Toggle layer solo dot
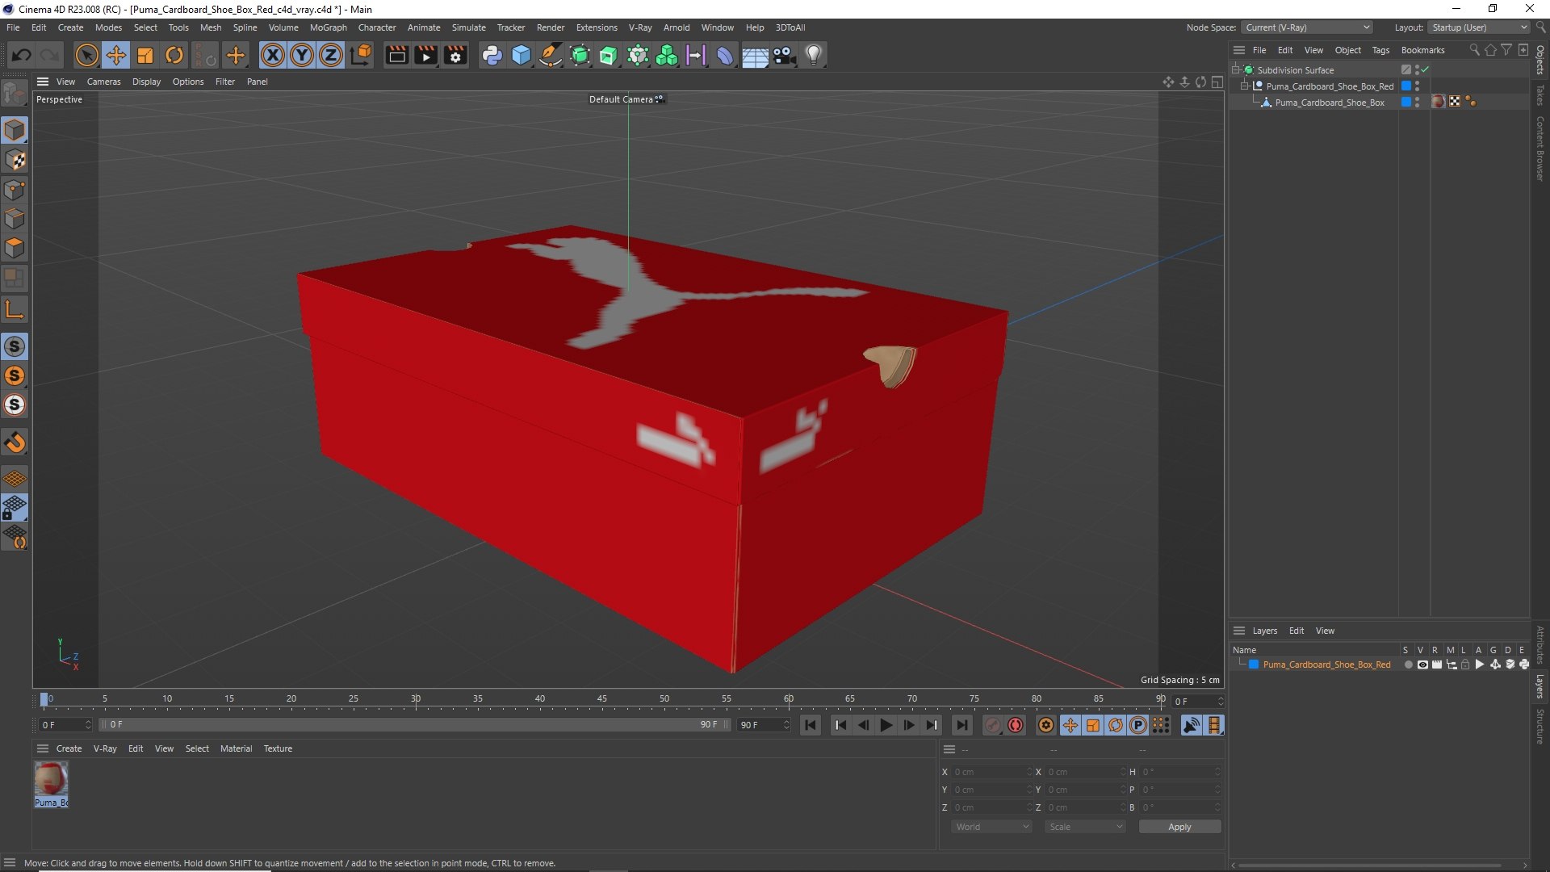 [x=1408, y=664]
